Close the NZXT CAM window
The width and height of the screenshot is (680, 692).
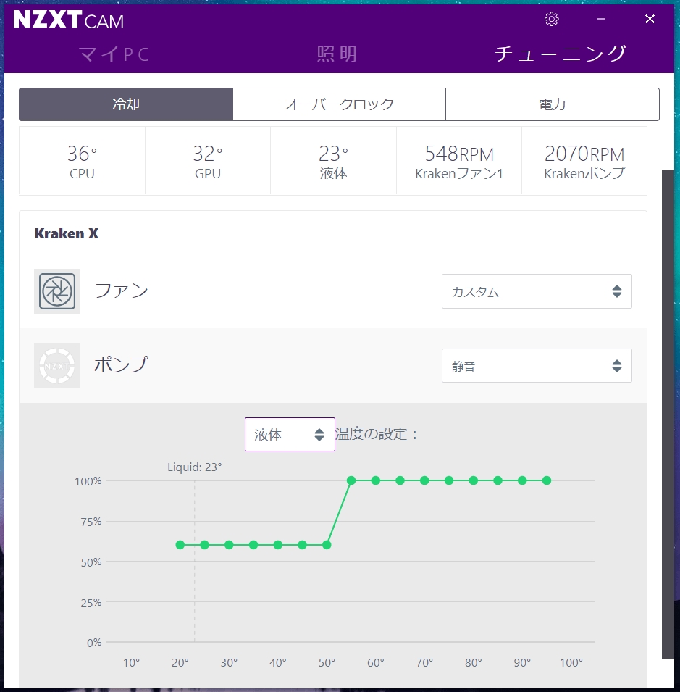point(650,19)
